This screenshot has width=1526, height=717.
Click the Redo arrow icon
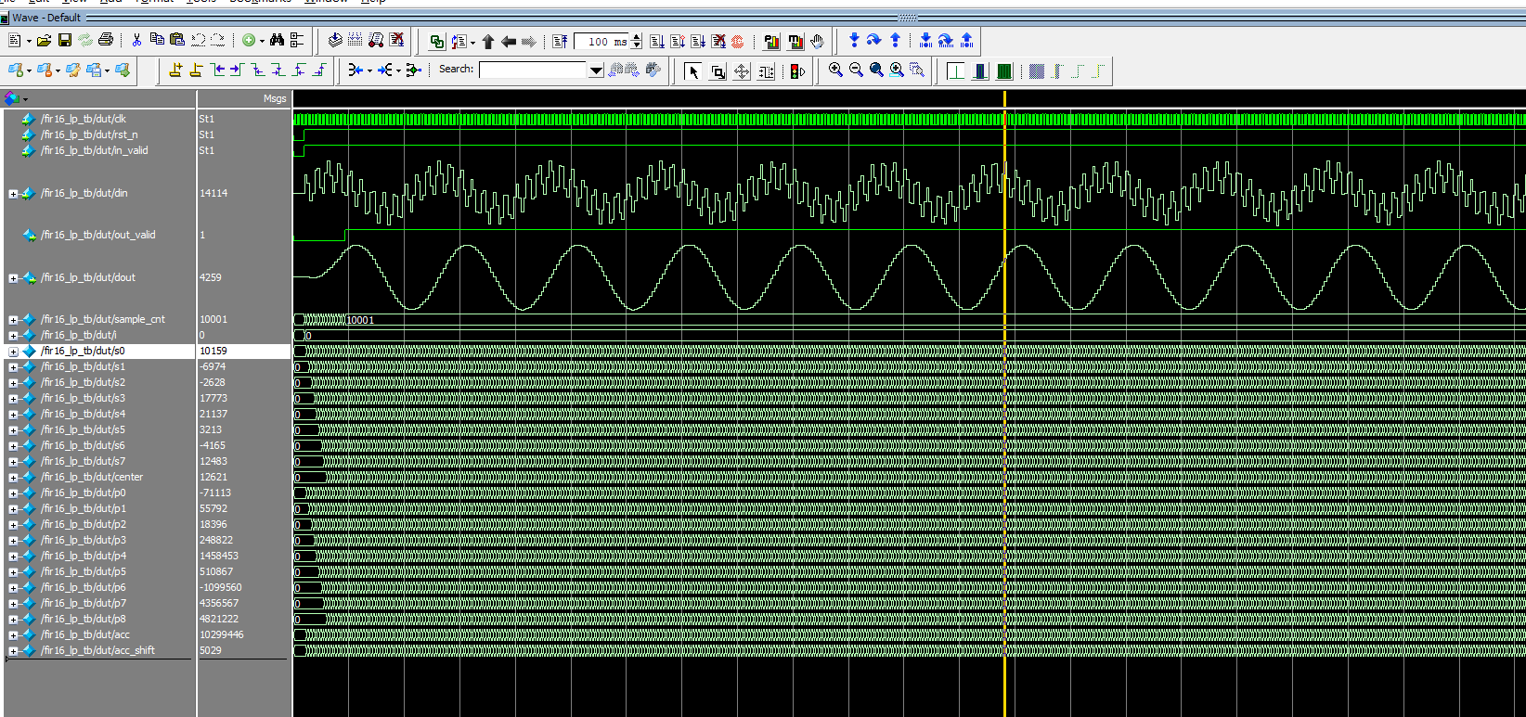coord(217,40)
